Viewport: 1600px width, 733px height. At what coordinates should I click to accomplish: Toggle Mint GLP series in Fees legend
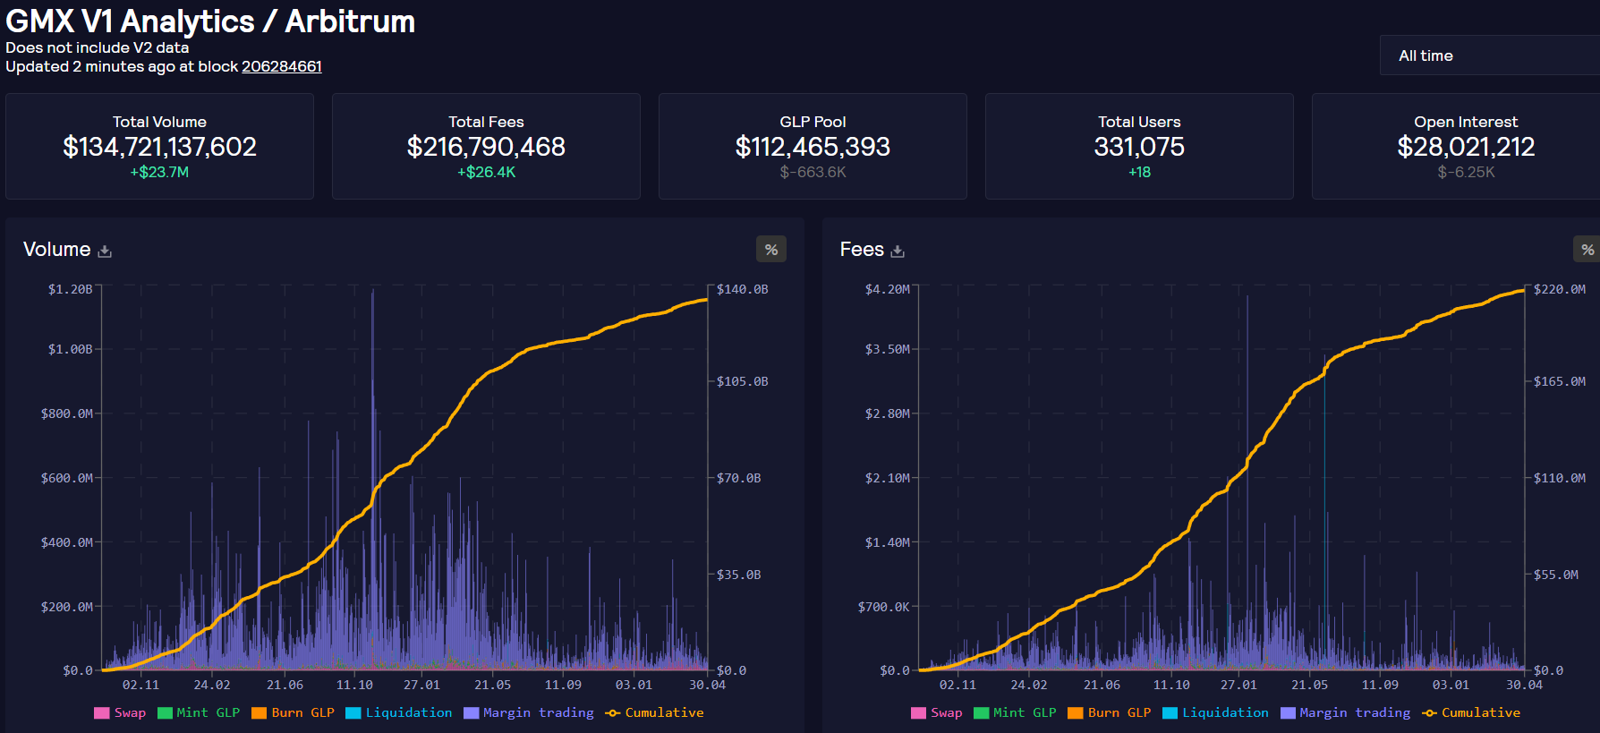(x=1016, y=712)
